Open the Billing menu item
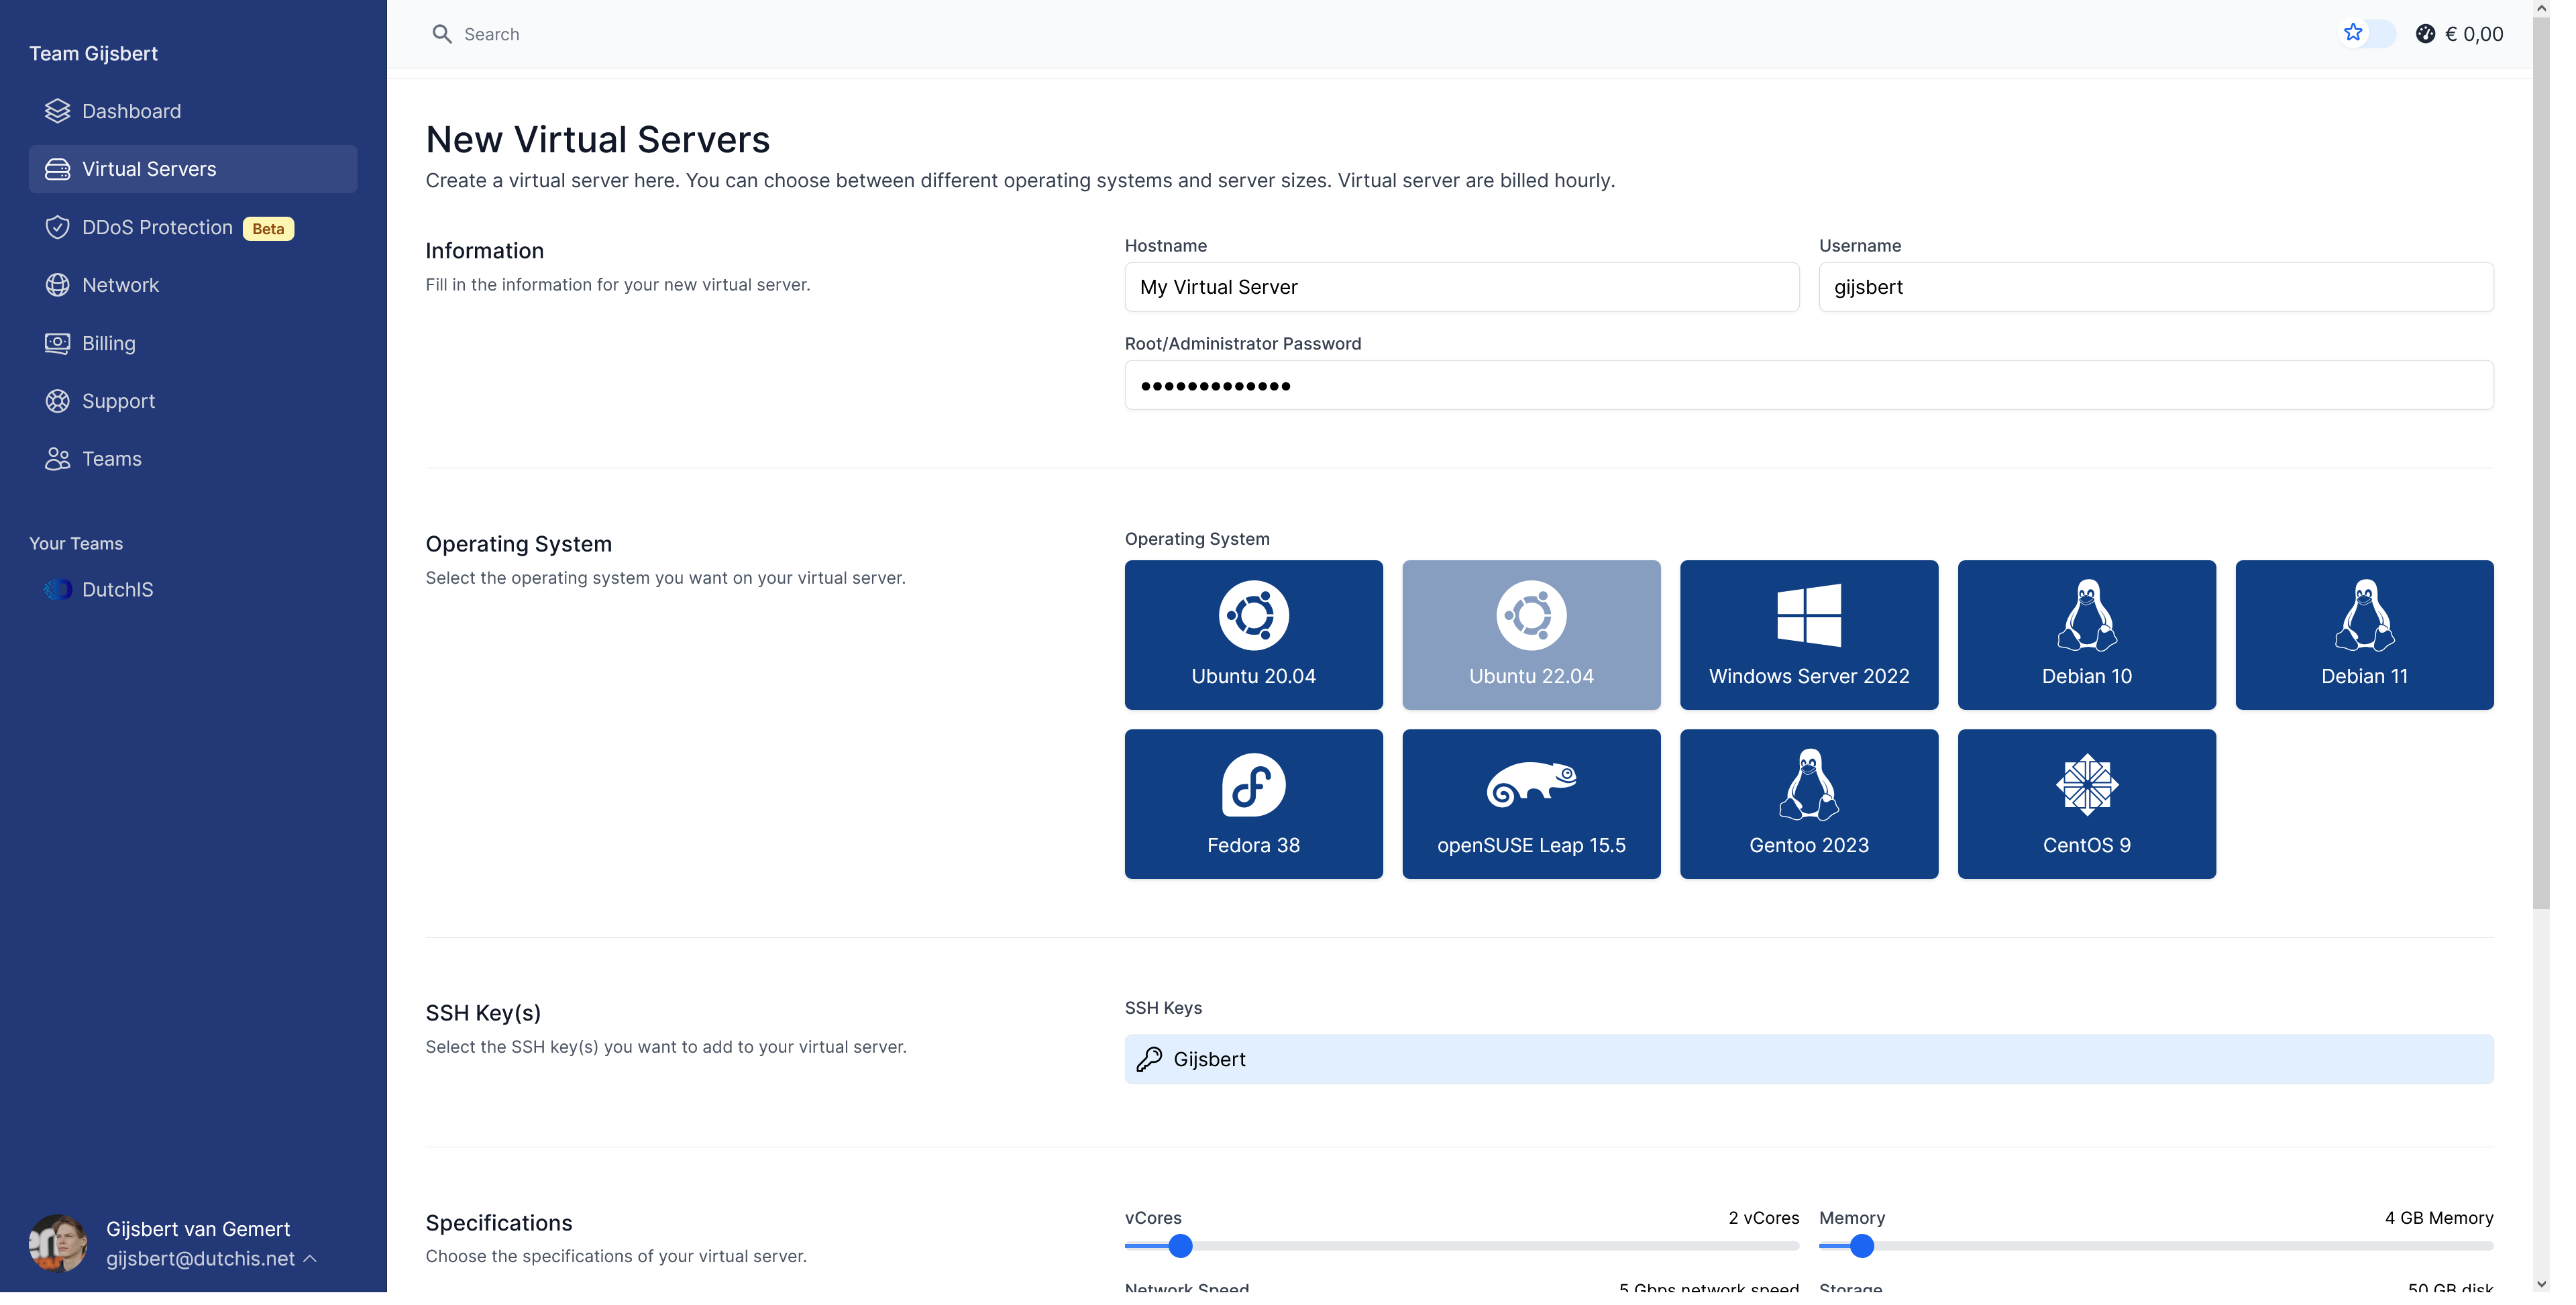Screen dimensions: 2576x1305 (195, 347)
